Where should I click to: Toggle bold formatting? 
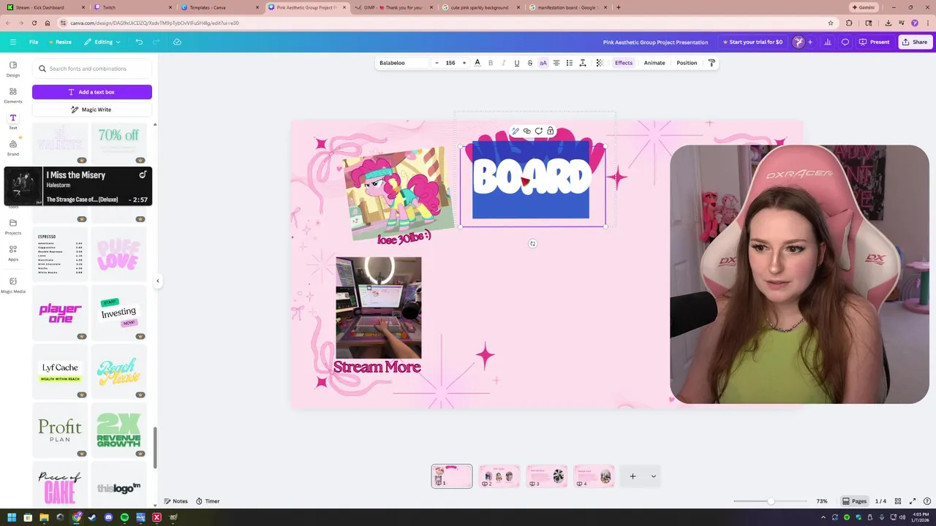point(491,63)
